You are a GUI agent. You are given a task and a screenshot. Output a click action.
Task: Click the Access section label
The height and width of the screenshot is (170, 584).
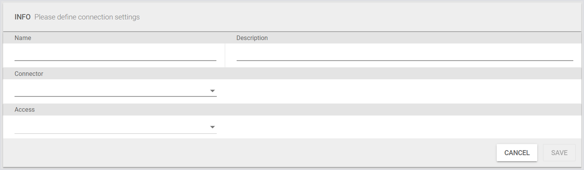[25, 110]
